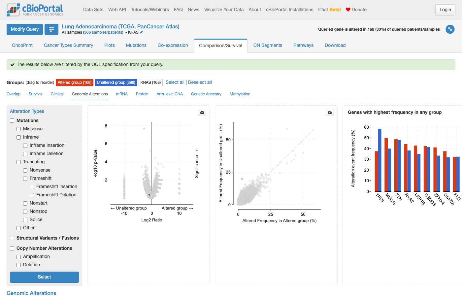Show the Methylation sub-tab
This screenshot has width=462, height=297.
(240, 94)
